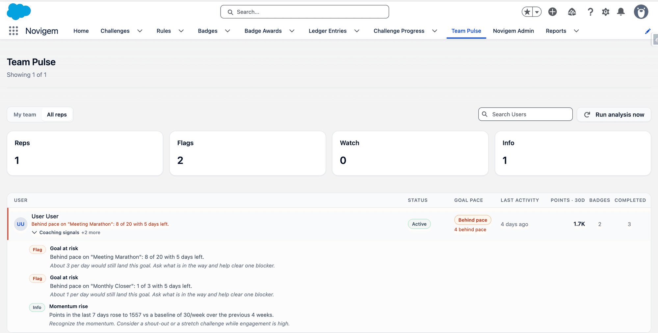Click the LAST ACTIVITY column header
The width and height of the screenshot is (658, 333).
click(520, 200)
